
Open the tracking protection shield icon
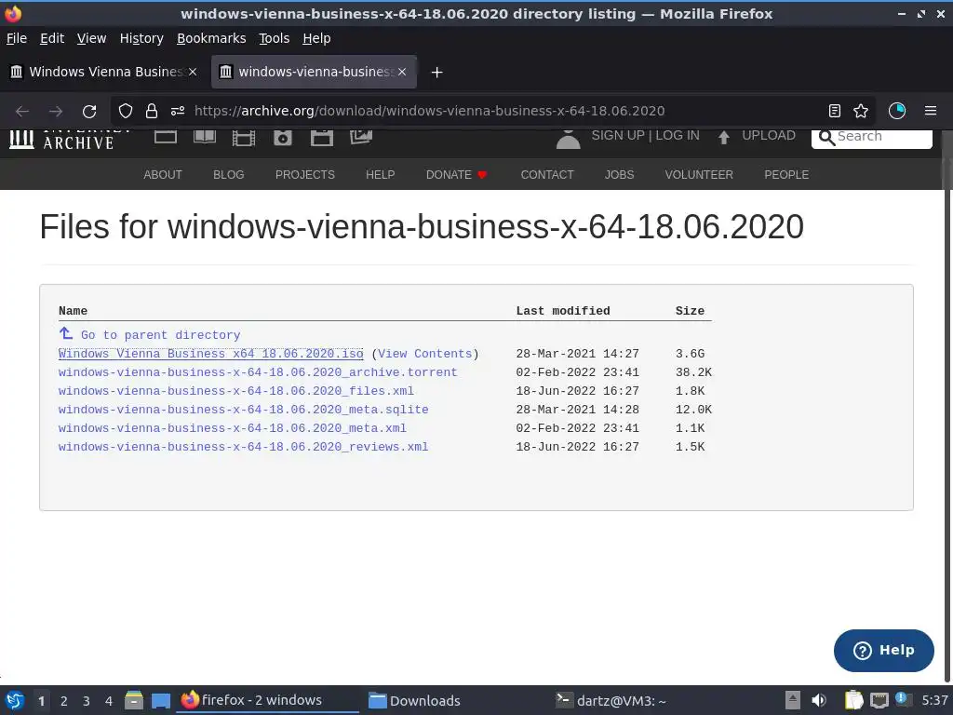126,111
